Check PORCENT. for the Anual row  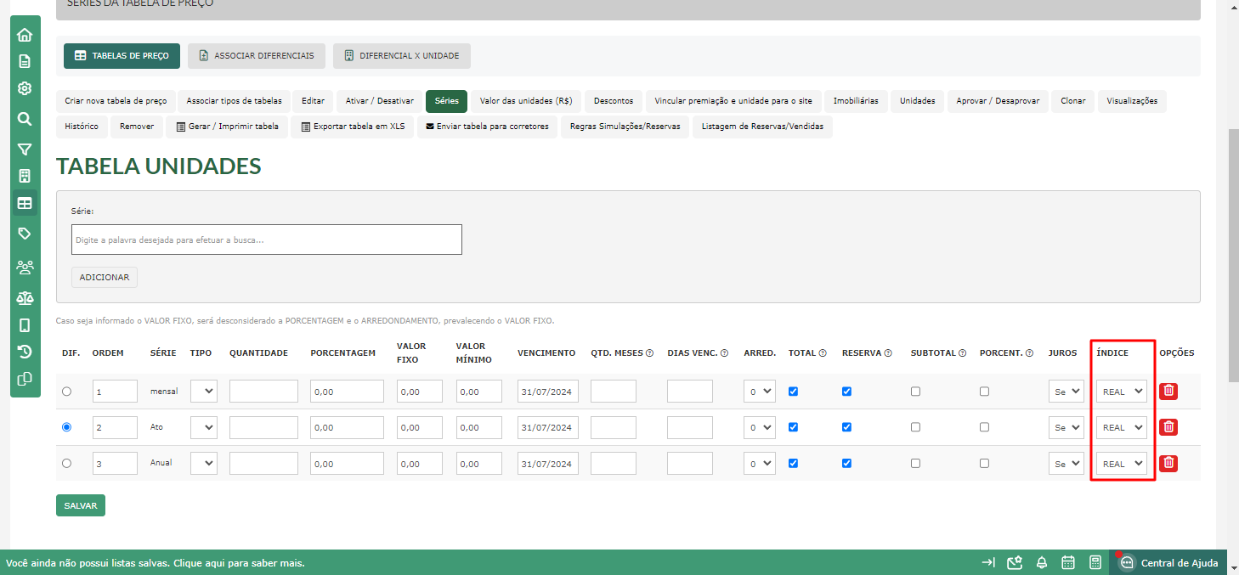coord(984,464)
